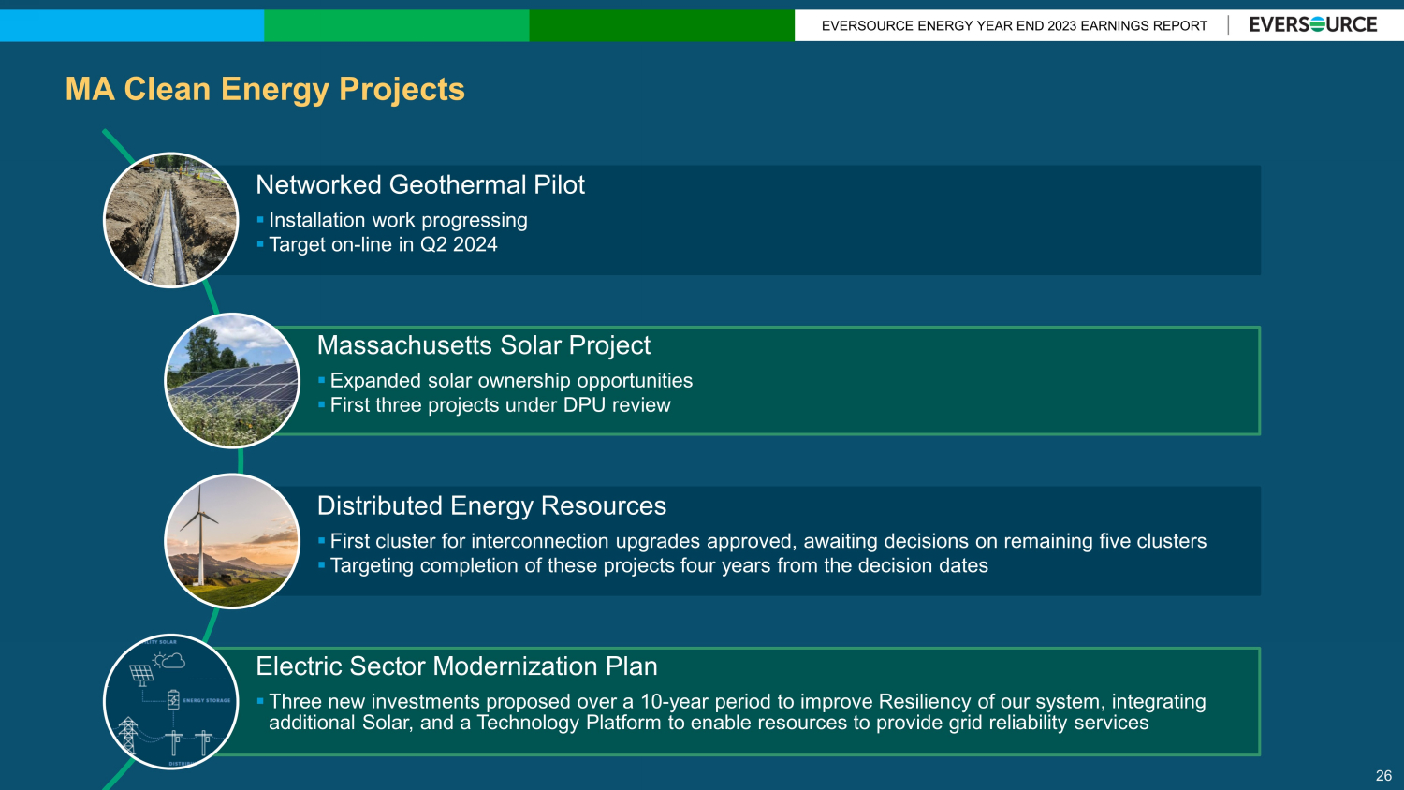Screen dimensions: 1404x790
Task: Click the "Distributed Energy Resources" heading
Action: click(x=491, y=505)
